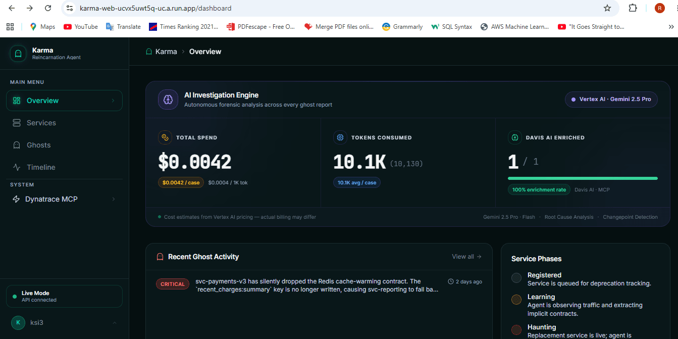Click the Overview grid icon in sidebar

(17, 101)
